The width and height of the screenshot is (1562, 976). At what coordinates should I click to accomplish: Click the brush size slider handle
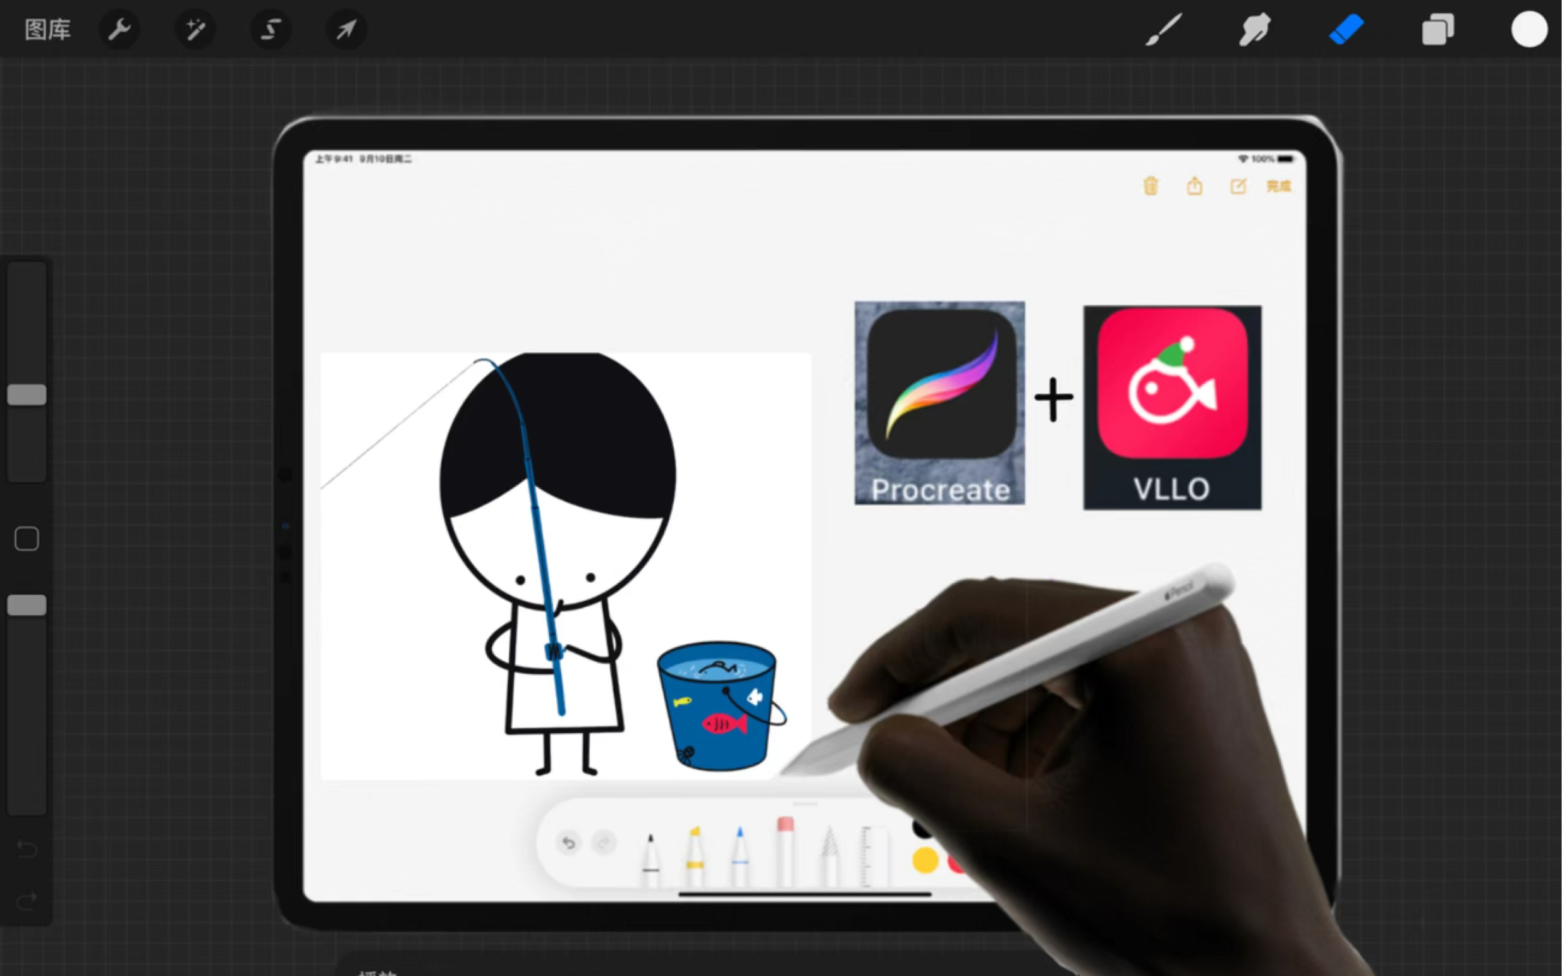(x=27, y=394)
